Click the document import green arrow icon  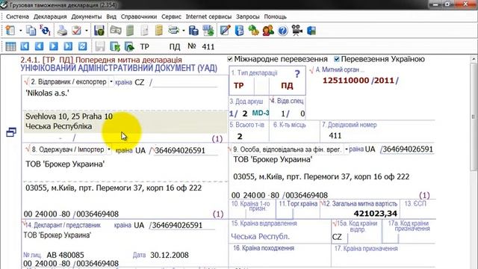click(x=129, y=46)
